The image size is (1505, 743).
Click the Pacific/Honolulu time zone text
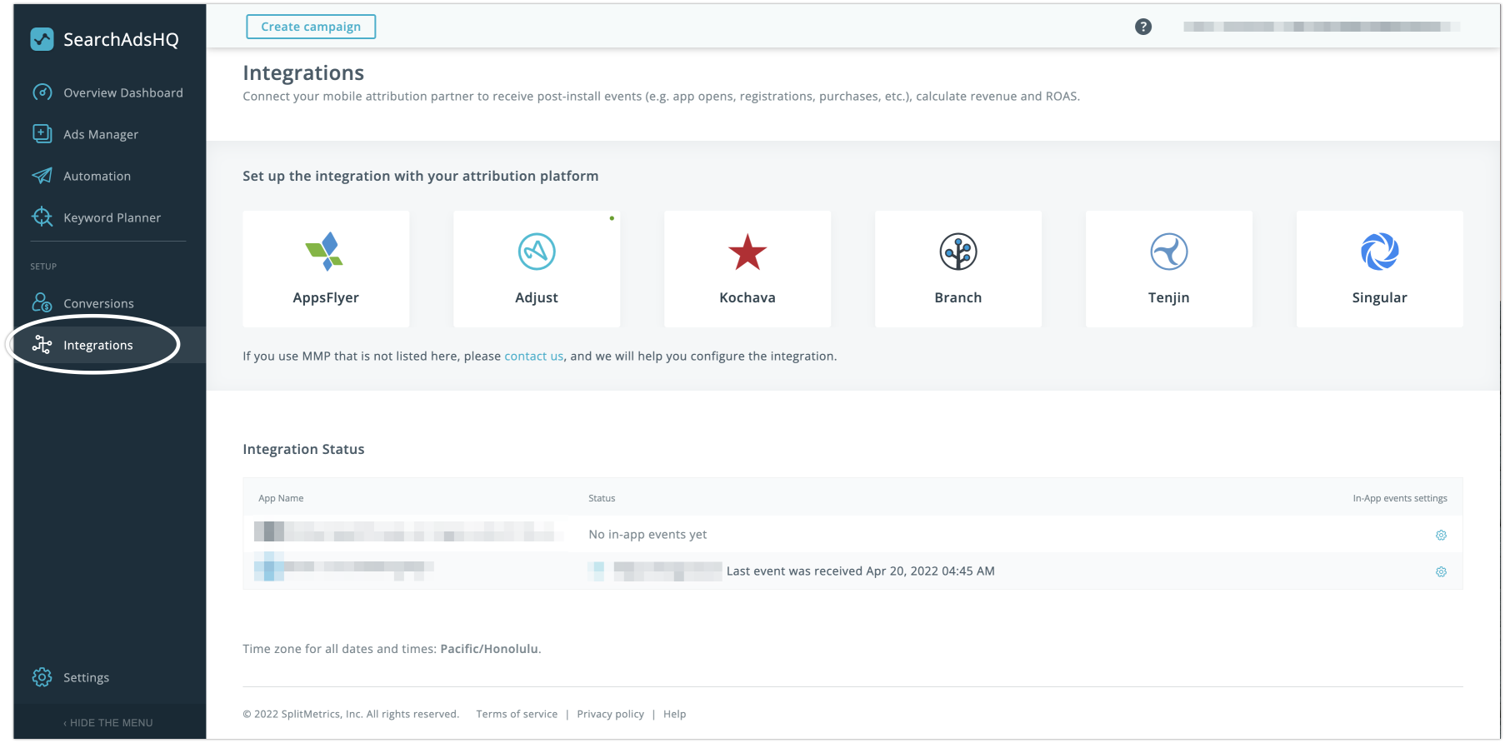[x=489, y=648]
